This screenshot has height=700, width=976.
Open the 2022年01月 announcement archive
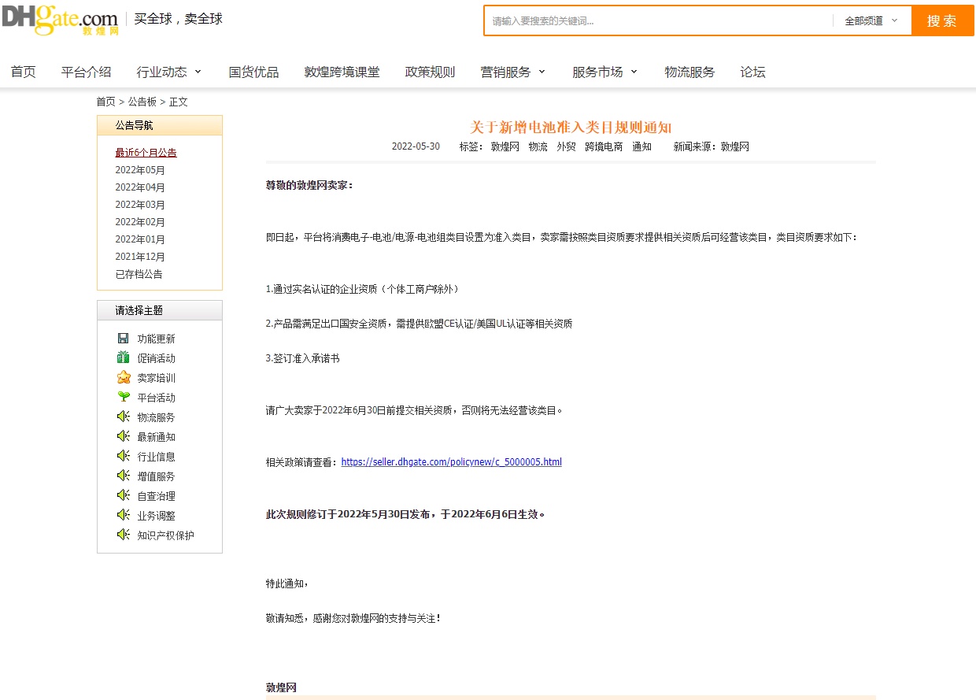coord(140,239)
